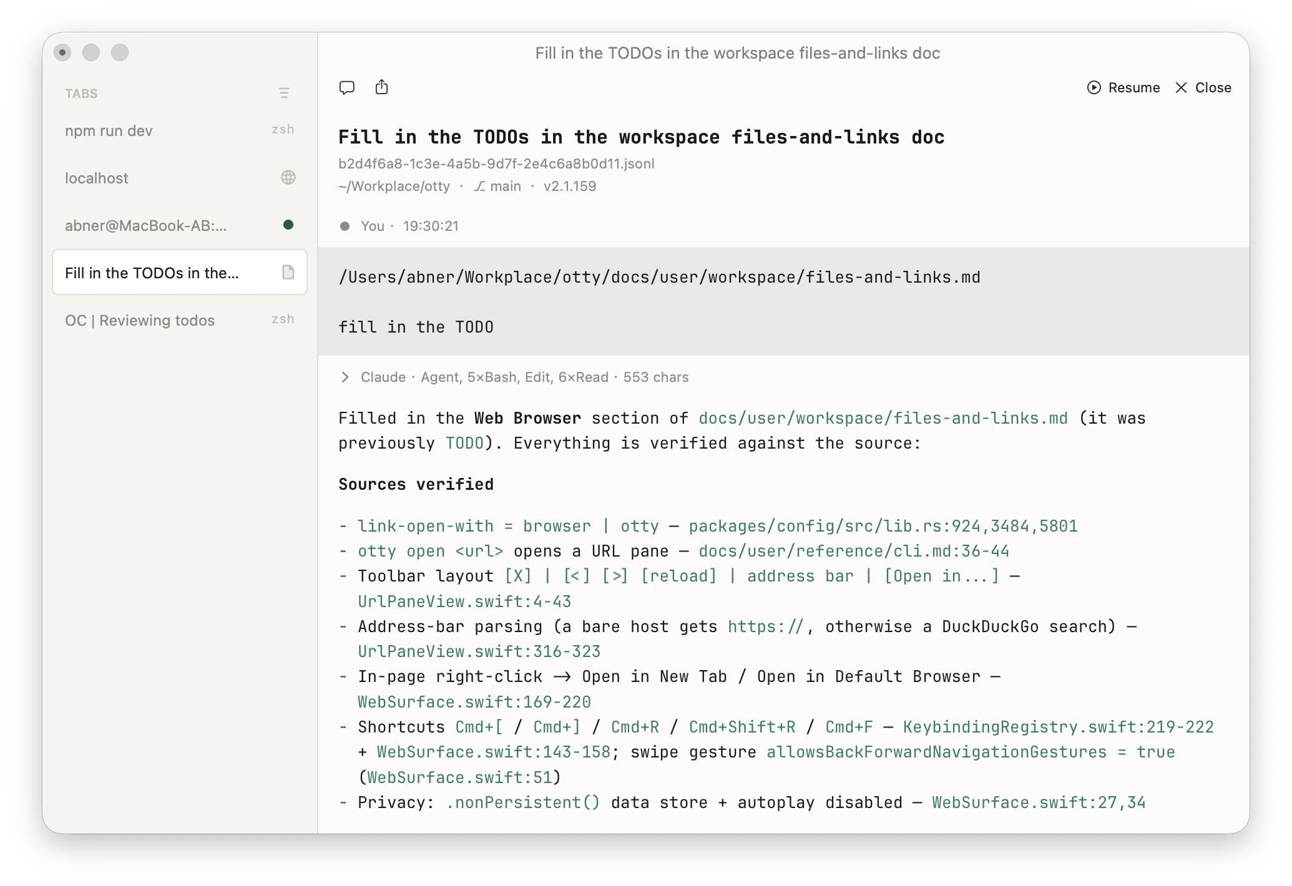1292x886 pixels.
Task: Open docs/user/reference/cli.md:36-44 link
Action: 854,551
